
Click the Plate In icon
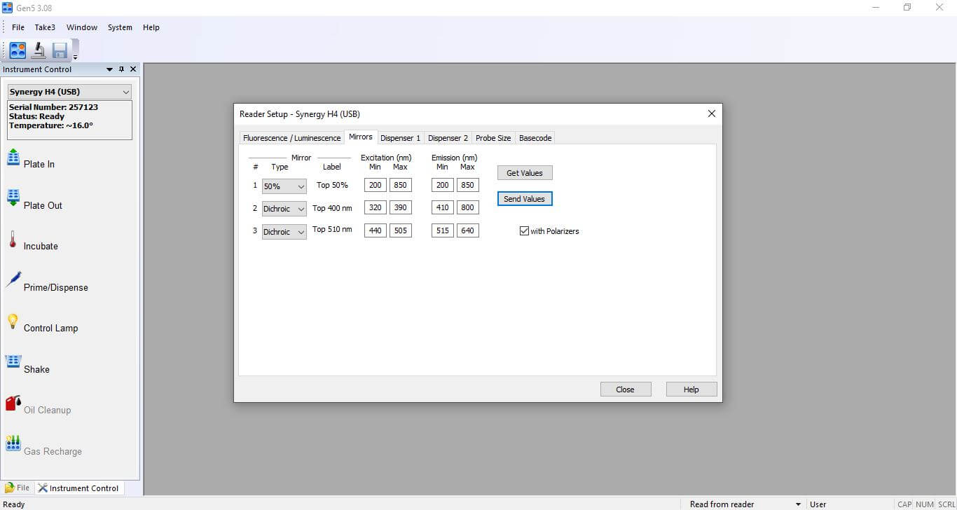point(13,158)
